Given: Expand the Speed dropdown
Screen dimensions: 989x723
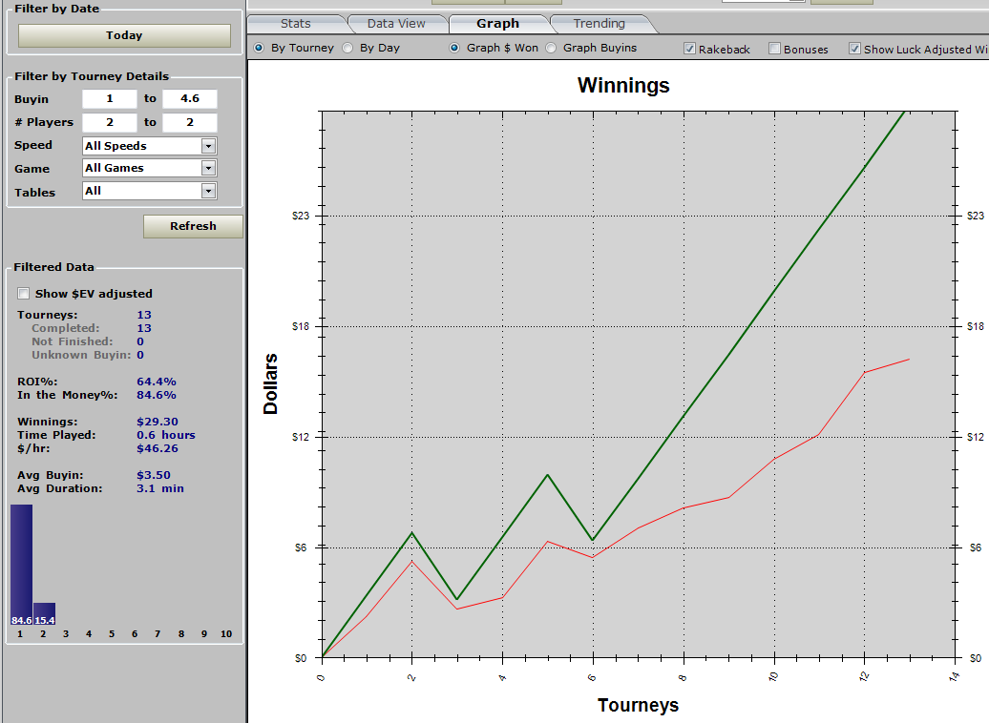Looking at the screenshot, I should [208, 146].
